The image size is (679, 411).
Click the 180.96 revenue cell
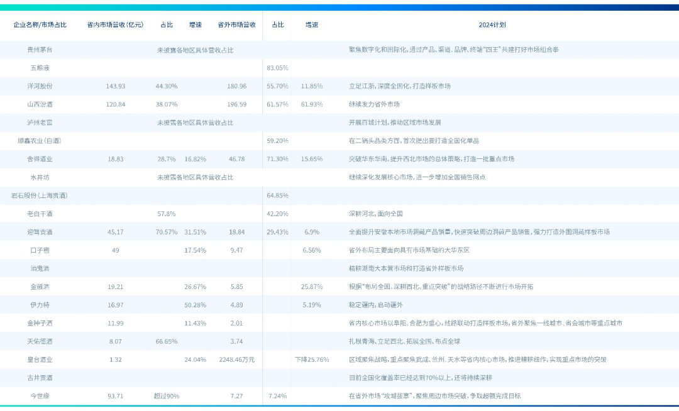tap(237, 86)
